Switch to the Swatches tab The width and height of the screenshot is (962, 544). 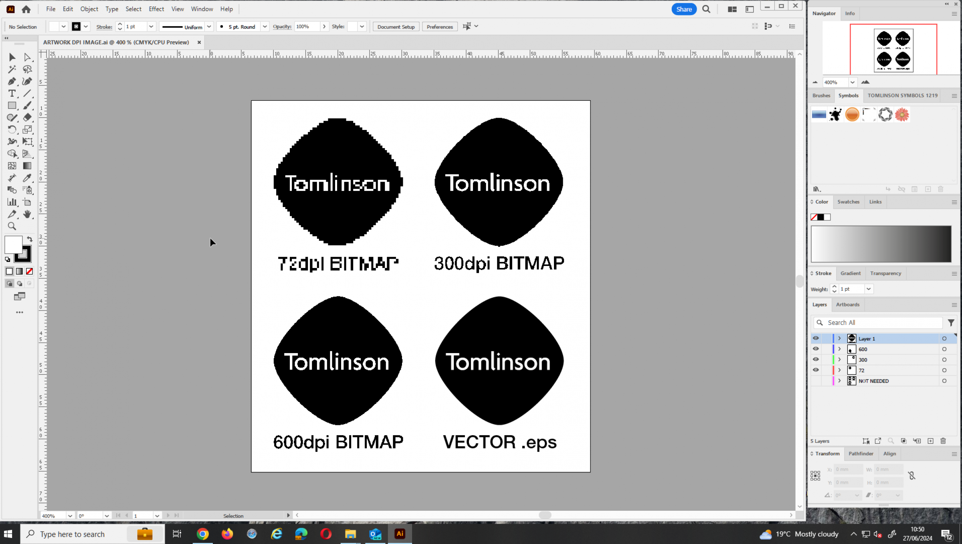pyautogui.click(x=848, y=202)
